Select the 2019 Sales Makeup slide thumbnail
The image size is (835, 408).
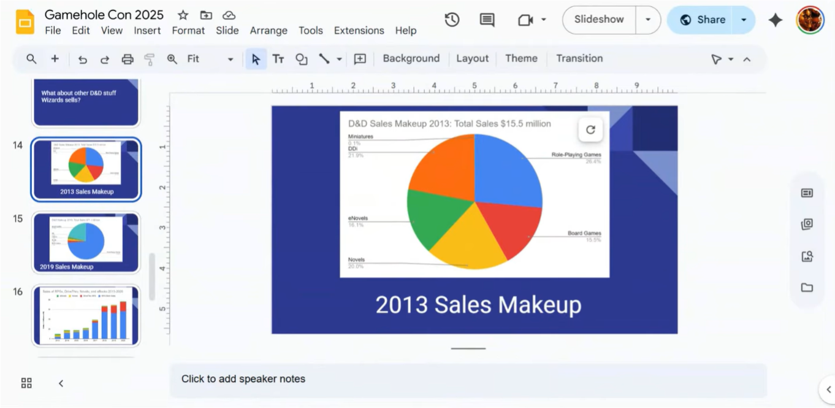coord(86,242)
